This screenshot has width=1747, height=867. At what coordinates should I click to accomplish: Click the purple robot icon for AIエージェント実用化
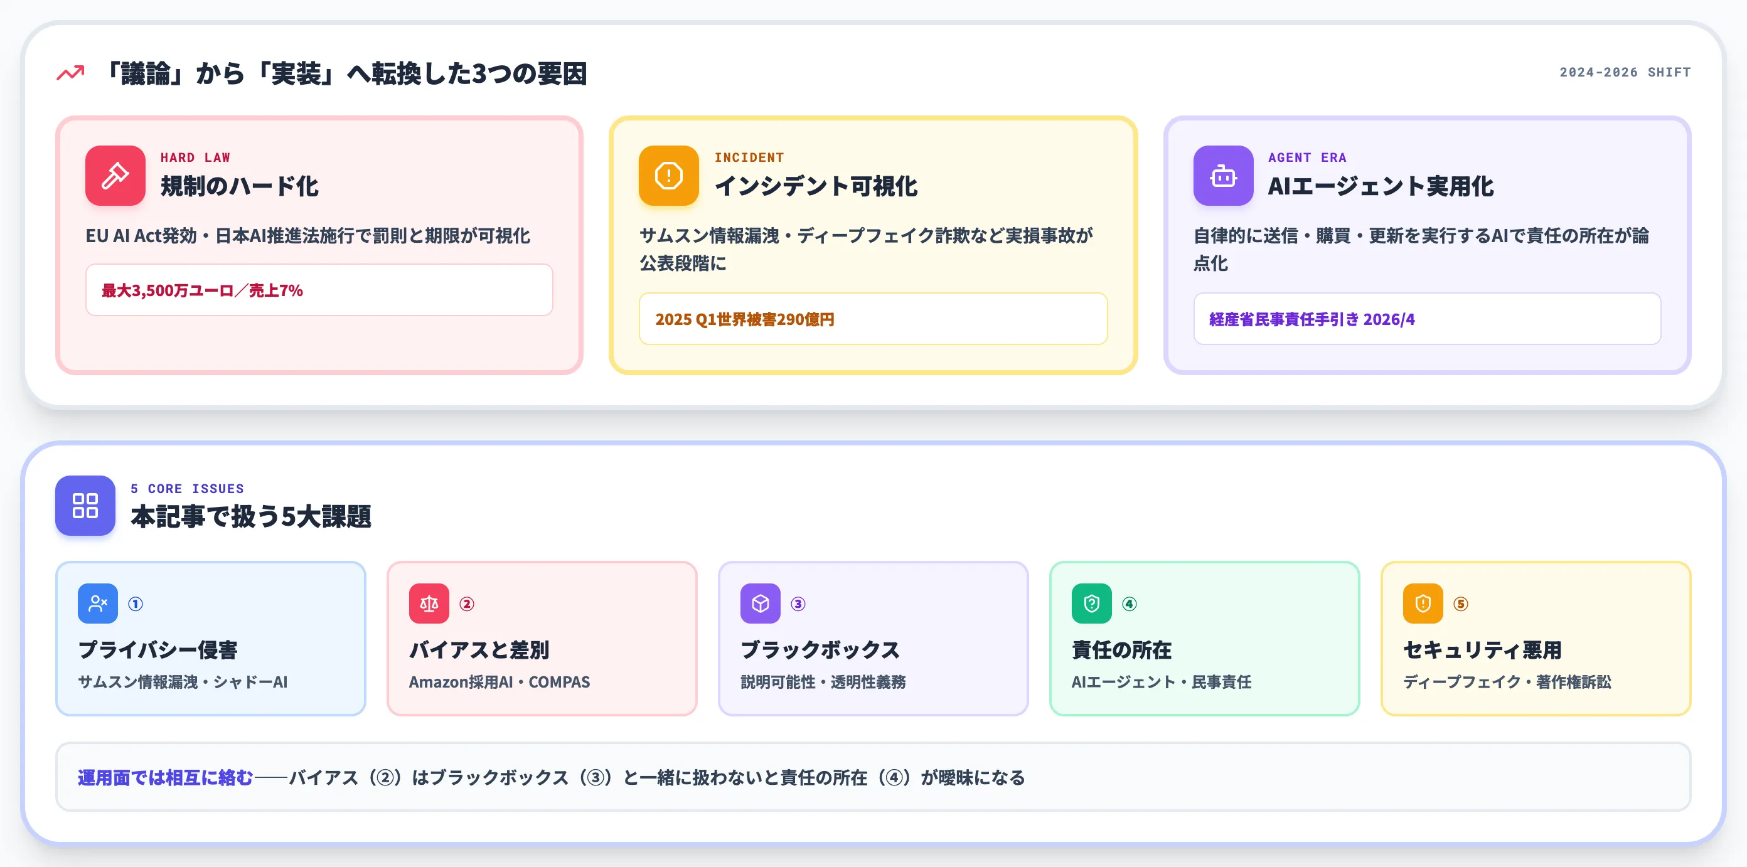pyautogui.click(x=1224, y=176)
